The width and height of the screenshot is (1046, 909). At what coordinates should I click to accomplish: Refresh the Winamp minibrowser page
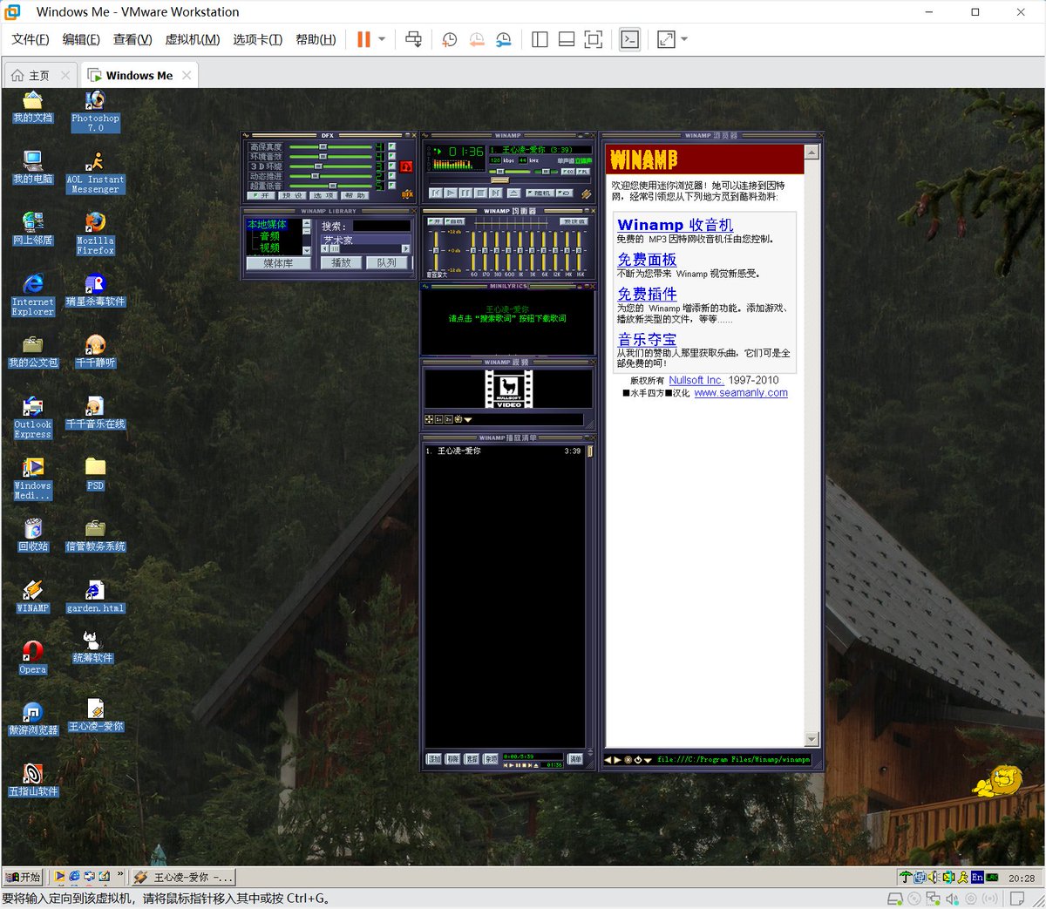pos(637,760)
